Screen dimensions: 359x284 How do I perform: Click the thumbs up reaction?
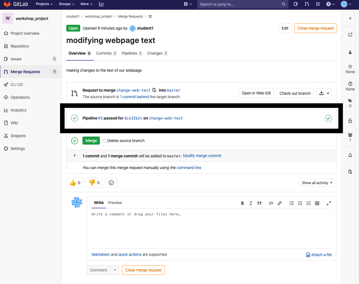[x=75, y=183]
